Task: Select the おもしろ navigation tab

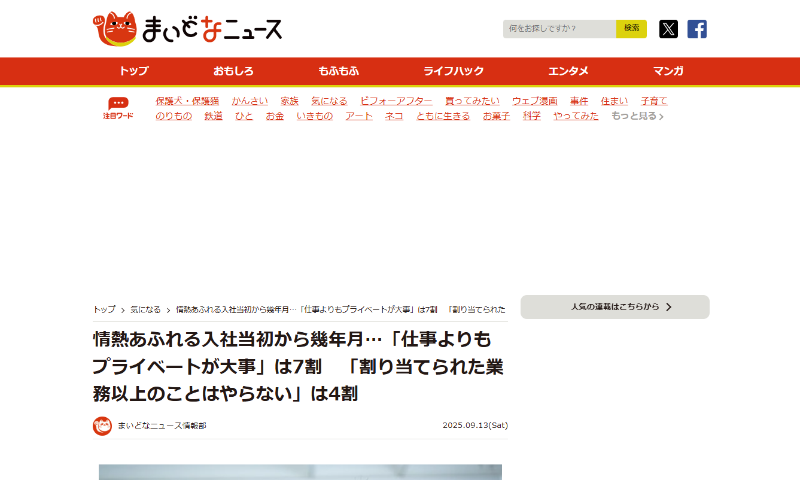Action: click(x=233, y=71)
